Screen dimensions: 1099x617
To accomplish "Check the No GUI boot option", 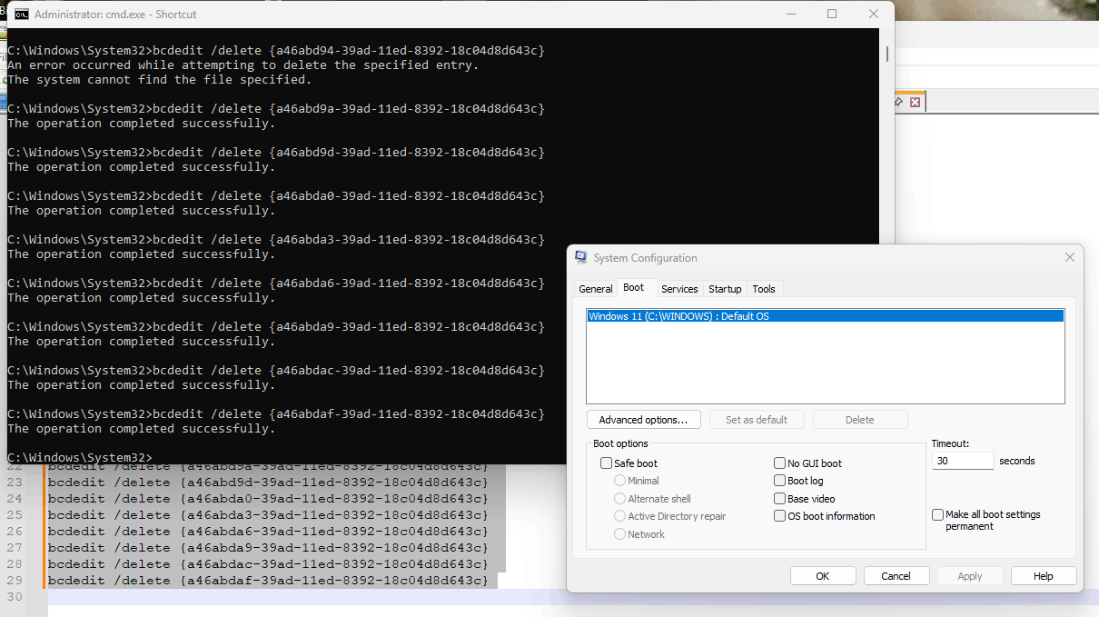I will (x=779, y=463).
